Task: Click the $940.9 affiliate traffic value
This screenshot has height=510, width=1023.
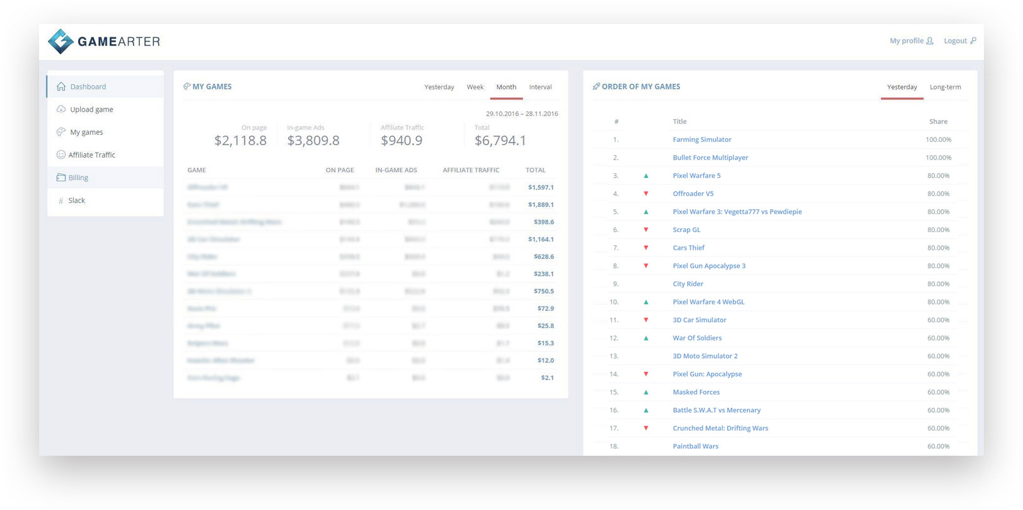Action: tap(402, 141)
